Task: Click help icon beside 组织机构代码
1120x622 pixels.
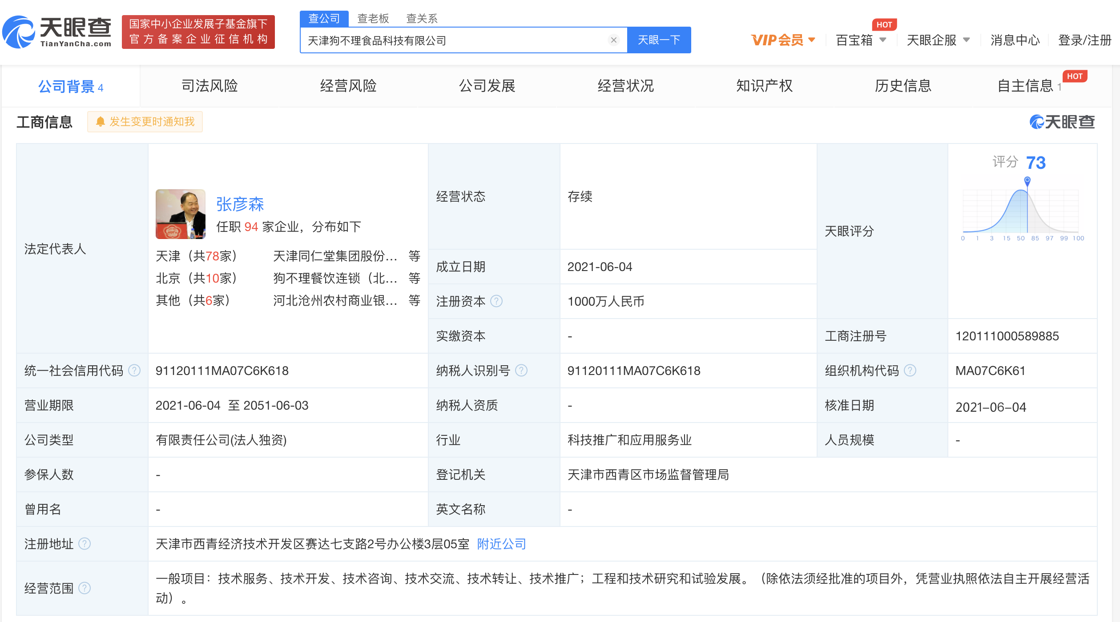Action: click(910, 371)
